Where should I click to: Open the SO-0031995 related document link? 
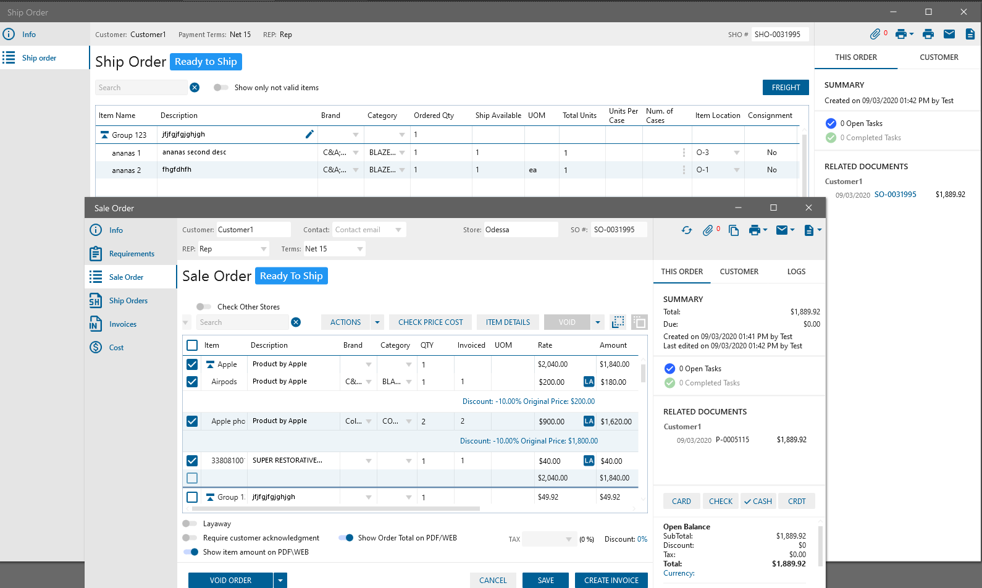(895, 195)
